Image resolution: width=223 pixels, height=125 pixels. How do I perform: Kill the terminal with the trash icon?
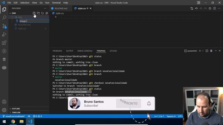point(211,51)
